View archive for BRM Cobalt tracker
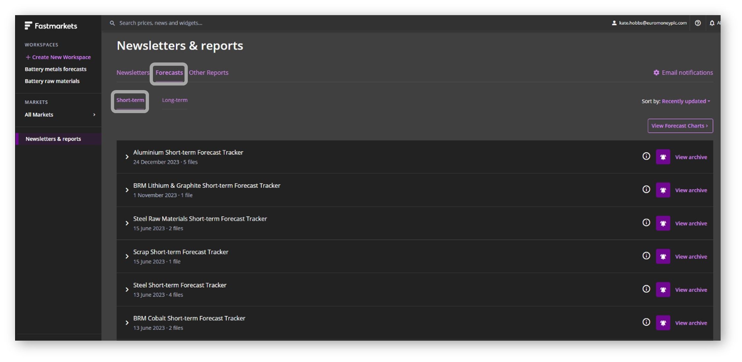 tap(691, 323)
